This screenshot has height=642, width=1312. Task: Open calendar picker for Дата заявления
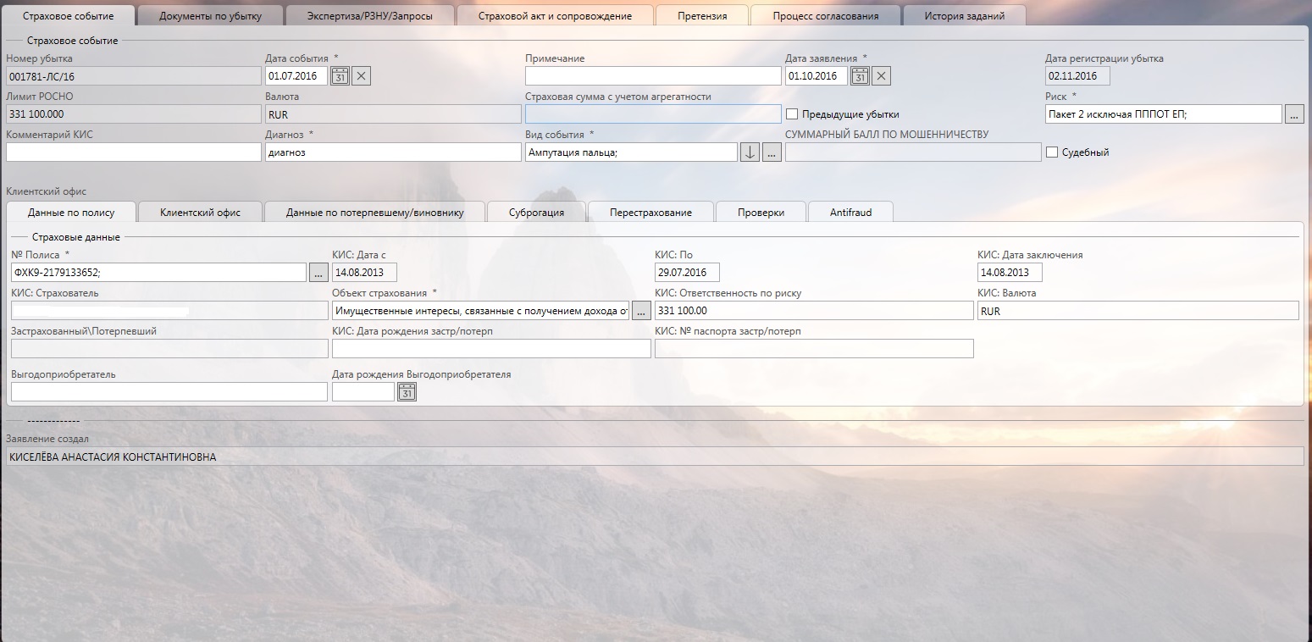click(x=860, y=76)
